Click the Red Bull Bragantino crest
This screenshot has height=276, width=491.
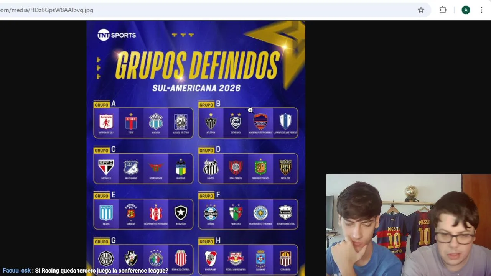pyautogui.click(x=236, y=258)
